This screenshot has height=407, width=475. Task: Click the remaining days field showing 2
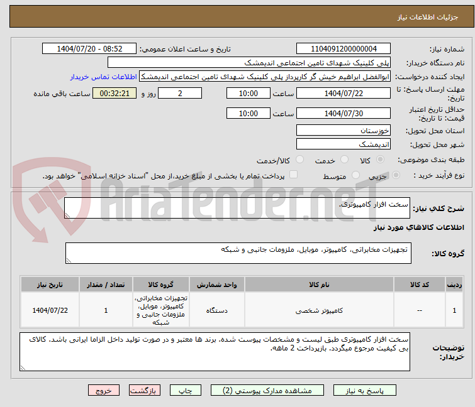coord(180,94)
